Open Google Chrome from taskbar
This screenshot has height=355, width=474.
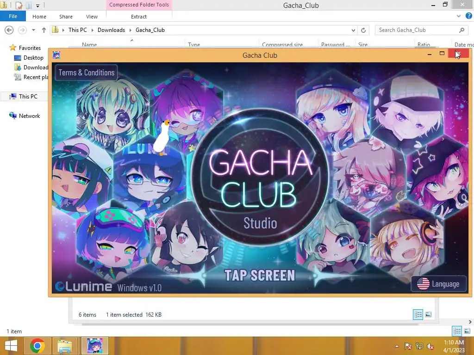37,346
